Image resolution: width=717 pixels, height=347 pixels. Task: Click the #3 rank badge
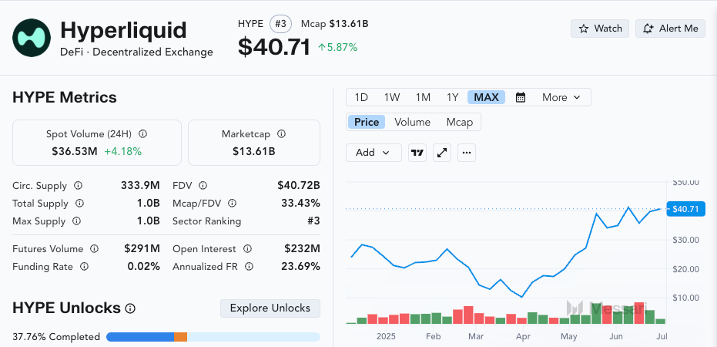(x=281, y=24)
